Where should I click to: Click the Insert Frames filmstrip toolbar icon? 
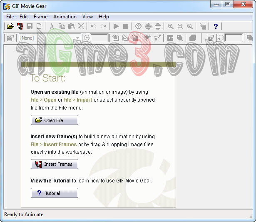pyautogui.click(x=20, y=26)
